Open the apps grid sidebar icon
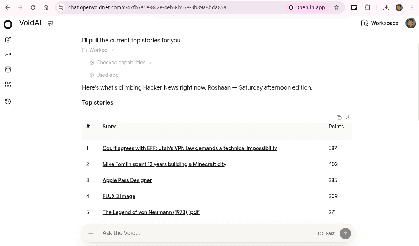Image resolution: width=419 pixels, height=246 pixels. (8, 85)
